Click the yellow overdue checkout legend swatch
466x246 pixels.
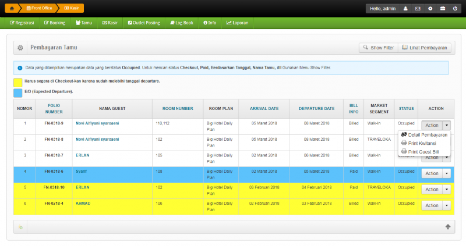(x=18, y=82)
